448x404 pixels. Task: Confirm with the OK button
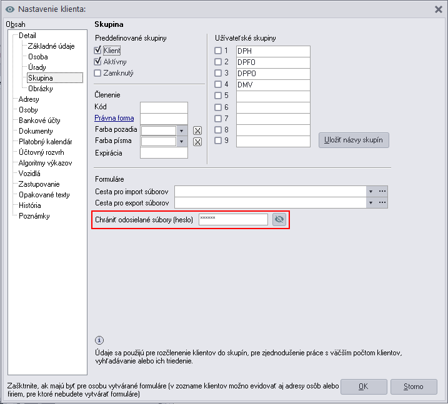tap(364, 387)
